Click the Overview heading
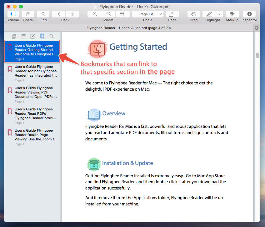 click(x=114, y=113)
